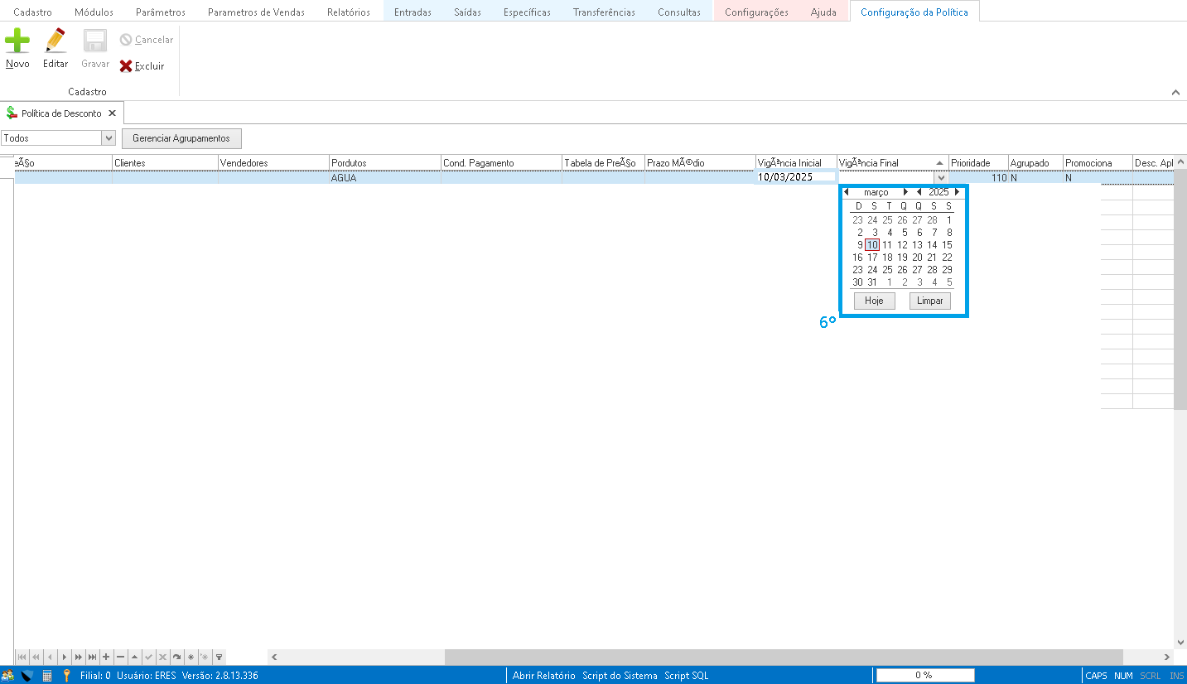This screenshot has height=684, width=1187.
Task: Click the Cancelar button in the ribbon
Action: [x=147, y=40]
